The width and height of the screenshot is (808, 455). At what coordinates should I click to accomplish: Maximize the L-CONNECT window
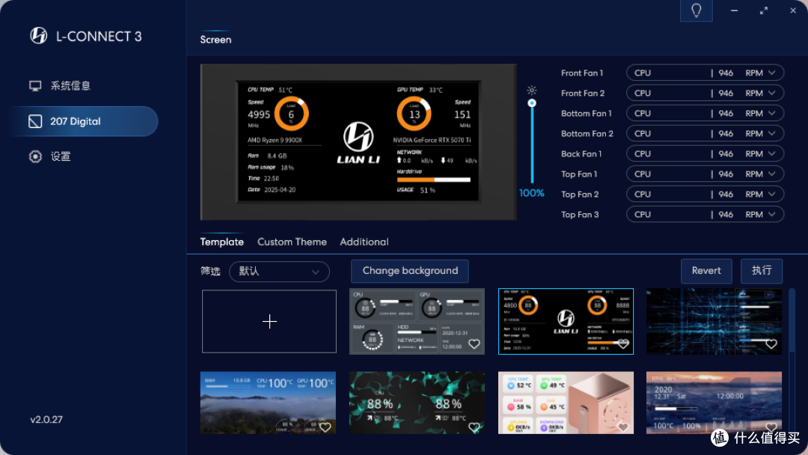click(x=764, y=10)
